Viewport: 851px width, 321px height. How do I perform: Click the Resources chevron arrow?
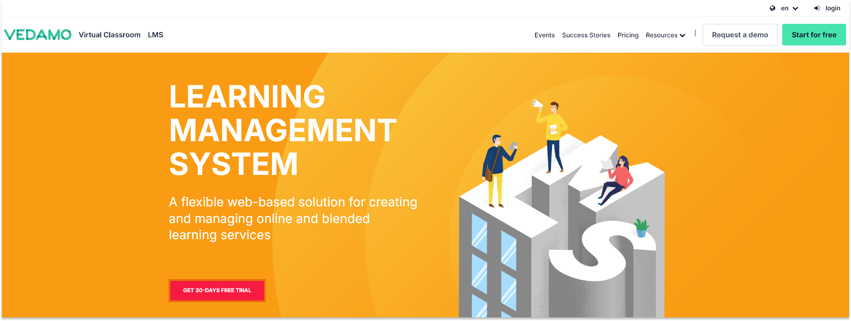682,36
